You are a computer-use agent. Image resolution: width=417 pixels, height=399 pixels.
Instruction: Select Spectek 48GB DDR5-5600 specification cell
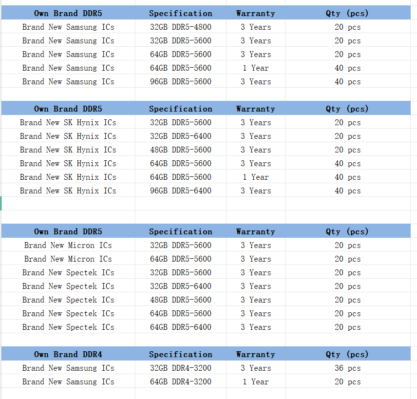coord(181,300)
